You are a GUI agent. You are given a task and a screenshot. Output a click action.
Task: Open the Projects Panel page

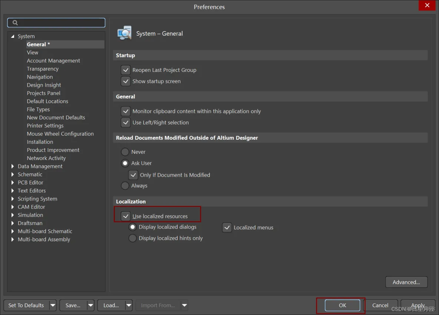tap(43, 93)
